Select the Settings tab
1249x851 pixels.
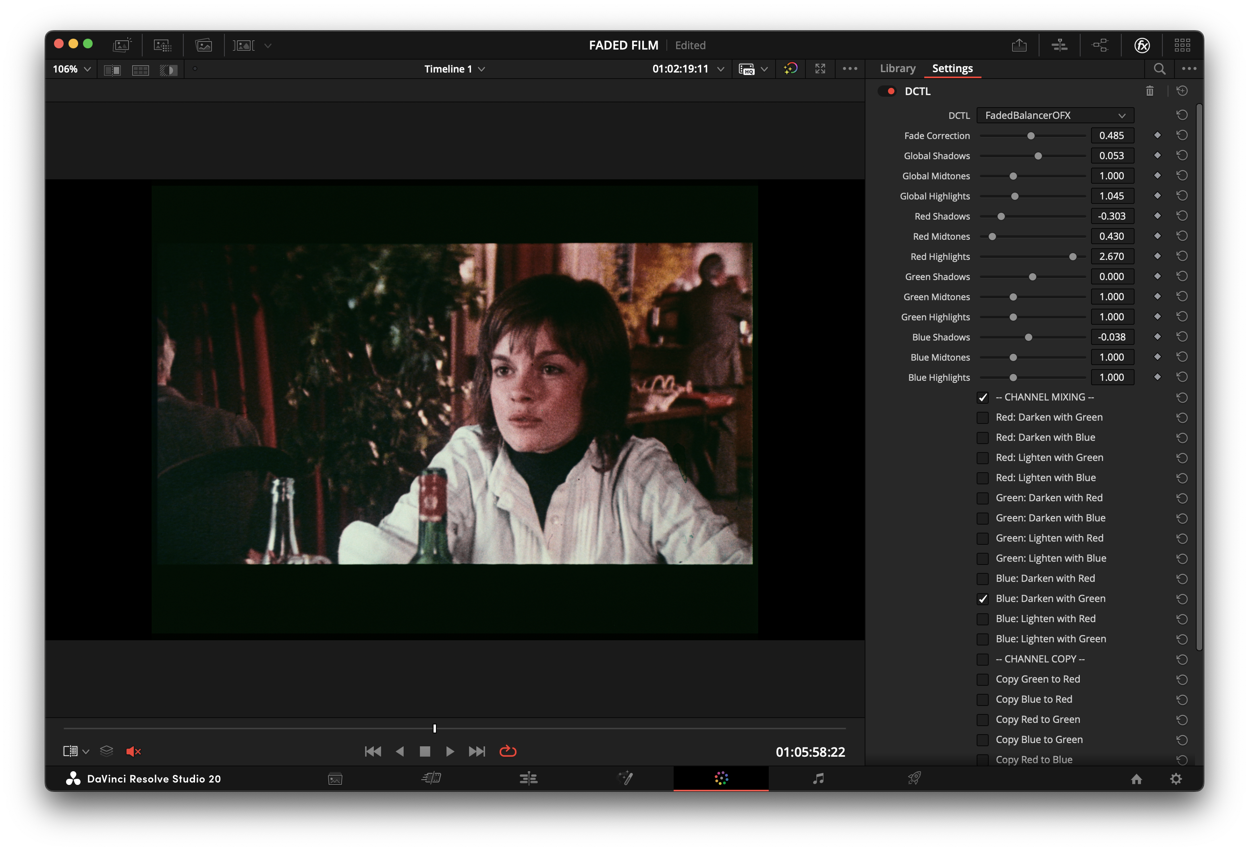(952, 68)
